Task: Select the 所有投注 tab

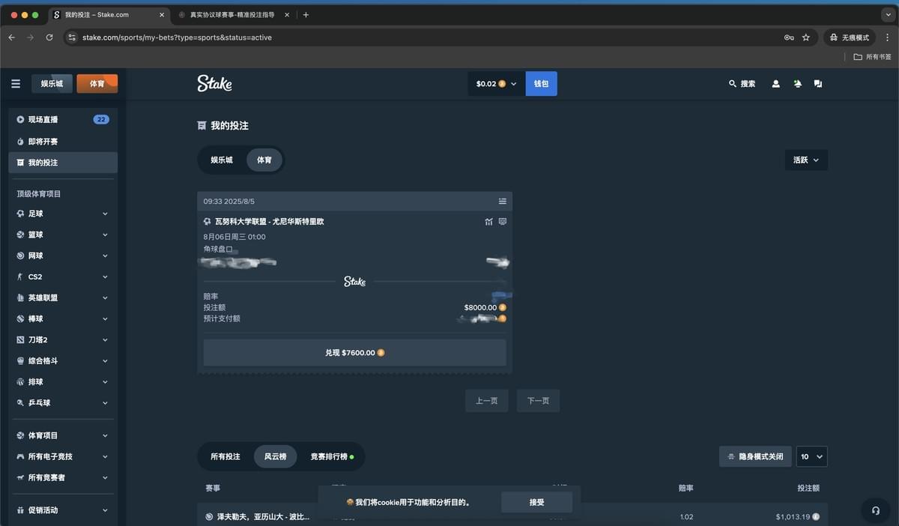Action: pyautogui.click(x=225, y=456)
